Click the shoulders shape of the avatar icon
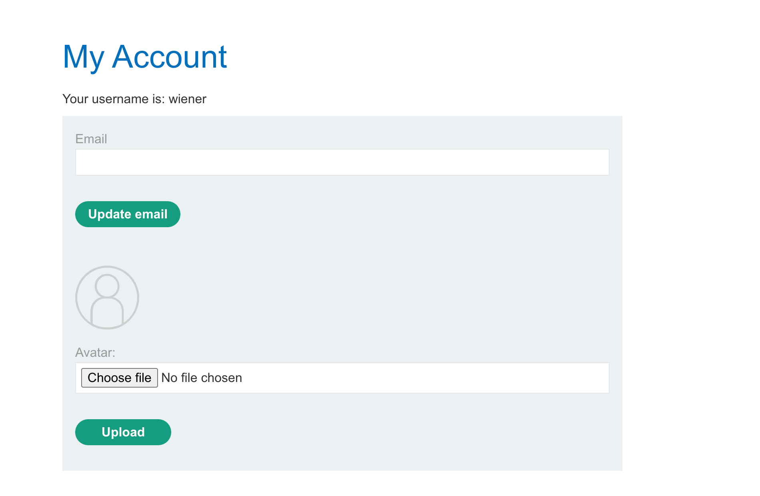 point(107,313)
